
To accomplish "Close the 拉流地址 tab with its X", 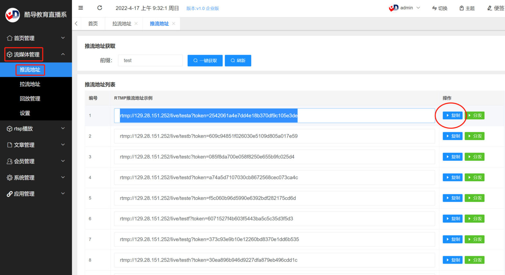I will pyautogui.click(x=136, y=24).
